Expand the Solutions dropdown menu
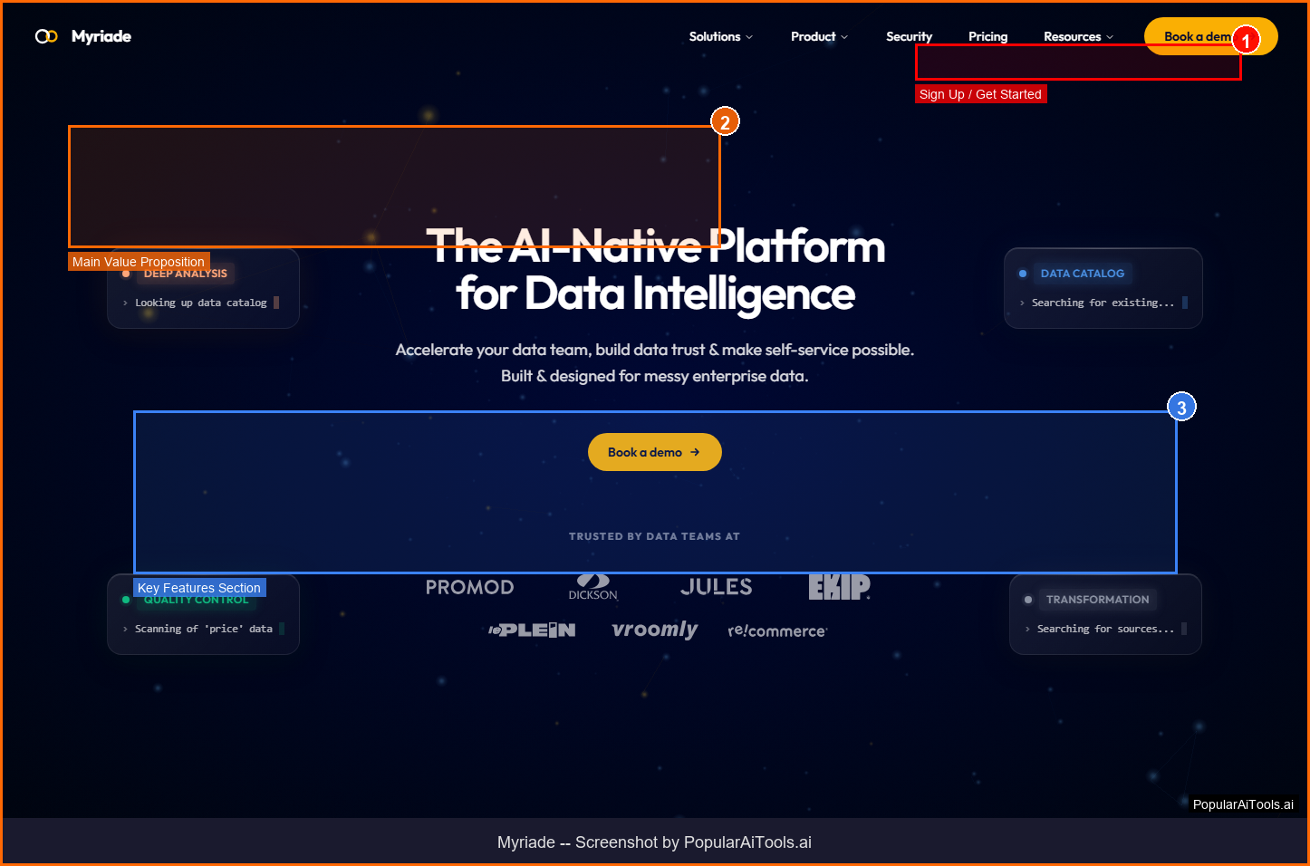The width and height of the screenshot is (1310, 866). (720, 36)
